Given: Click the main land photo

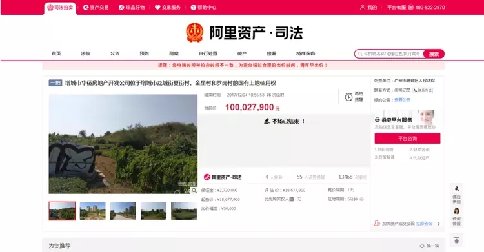Looking at the screenshot, I should (x=123, y=144).
